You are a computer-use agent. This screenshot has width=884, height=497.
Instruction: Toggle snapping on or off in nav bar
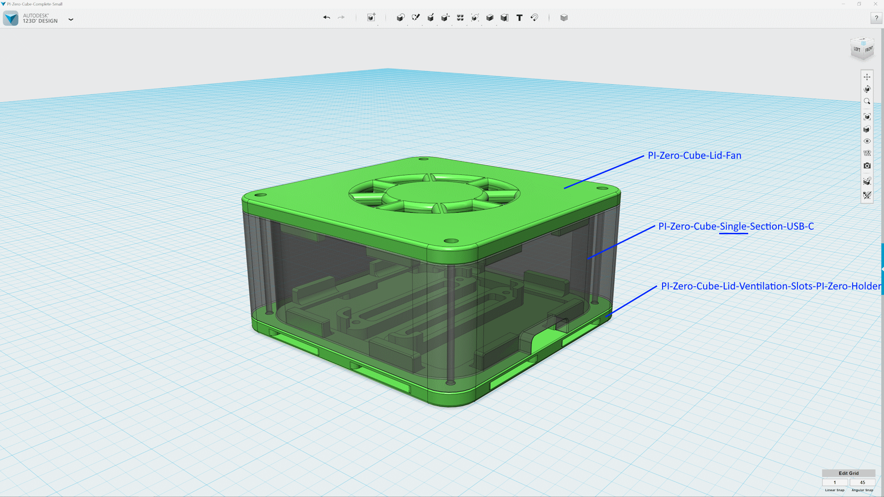click(867, 181)
